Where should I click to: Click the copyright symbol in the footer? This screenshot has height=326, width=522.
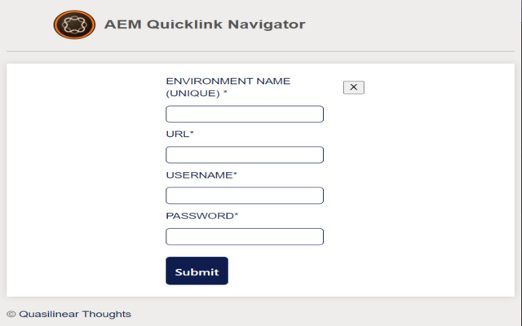pyautogui.click(x=11, y=314)
